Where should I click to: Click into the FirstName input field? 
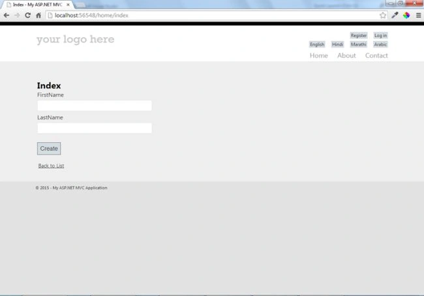click(x=95, y=106)
